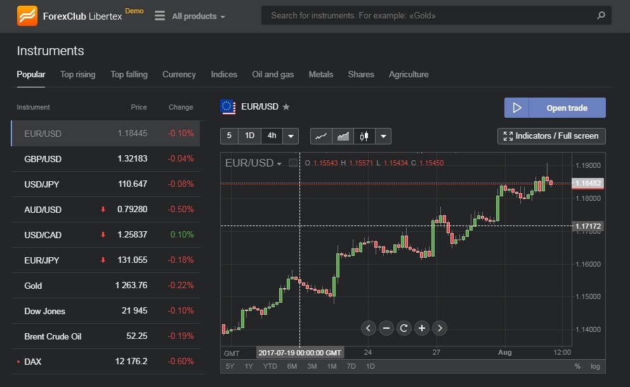Switch to the Indices tab
The width and height of the screenshot is (630, 387).
[x=224, y=75]
